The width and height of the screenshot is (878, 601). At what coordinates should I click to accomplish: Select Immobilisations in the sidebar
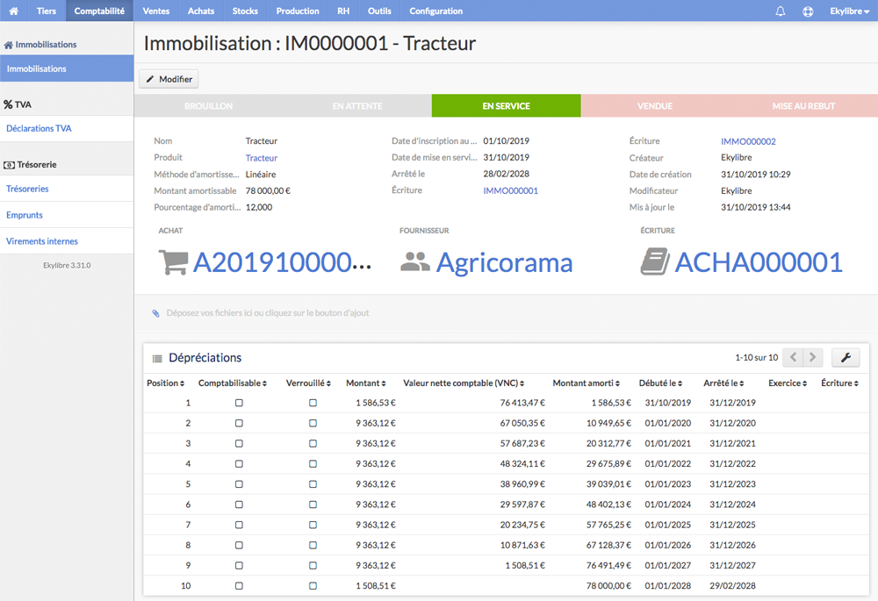pyautogui.click(x=67, y=68)
